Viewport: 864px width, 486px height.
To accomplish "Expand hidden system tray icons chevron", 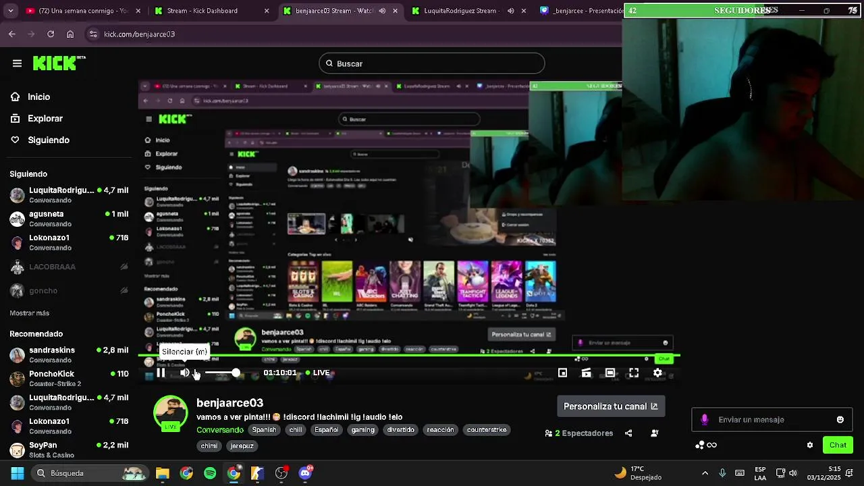I will click(705, 473).
